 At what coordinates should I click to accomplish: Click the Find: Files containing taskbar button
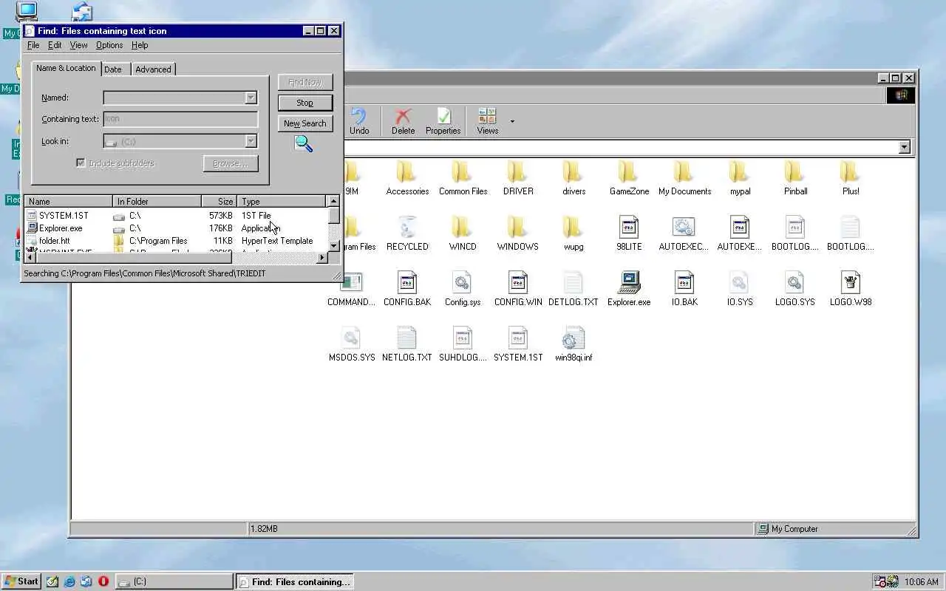pyautogui.click(x=294, y=581)
